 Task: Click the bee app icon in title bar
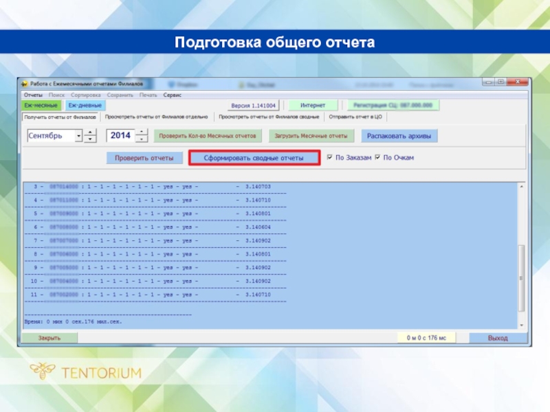25,83
